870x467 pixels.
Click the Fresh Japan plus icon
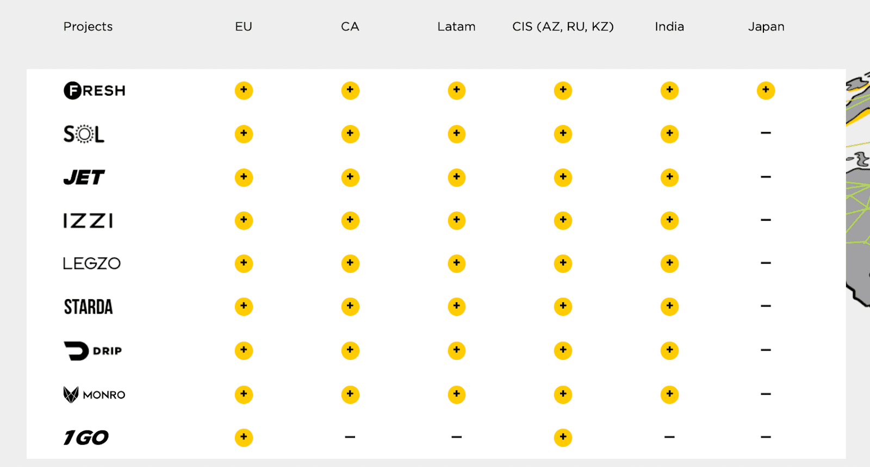pyautogui.click(x=766, y=90)
